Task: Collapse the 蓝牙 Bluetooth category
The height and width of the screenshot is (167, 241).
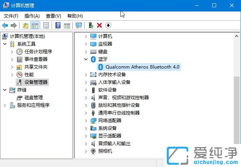Action: point(86,59)
